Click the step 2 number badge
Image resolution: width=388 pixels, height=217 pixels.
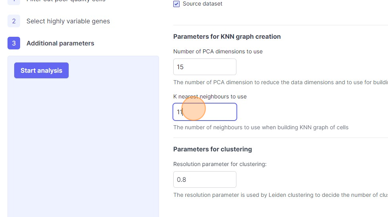pos(14,21)
